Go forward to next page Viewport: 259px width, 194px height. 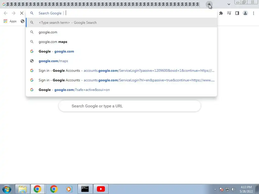14,13
